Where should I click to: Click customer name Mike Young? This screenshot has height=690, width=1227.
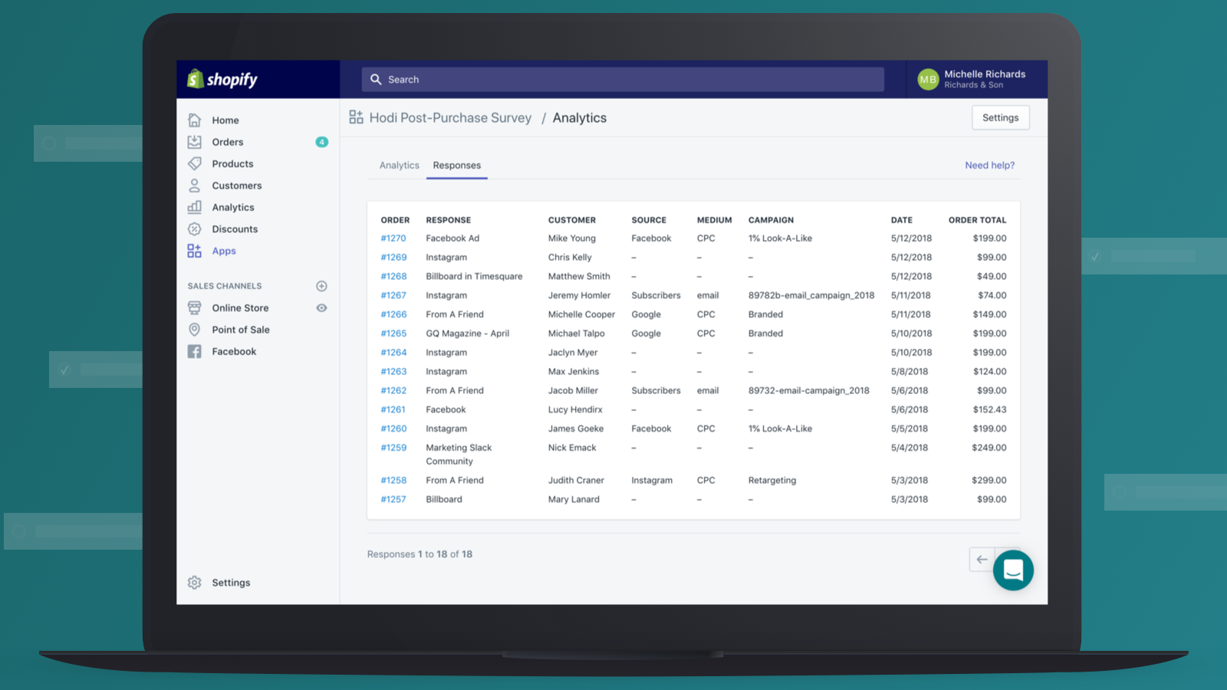tap(572, 238)
